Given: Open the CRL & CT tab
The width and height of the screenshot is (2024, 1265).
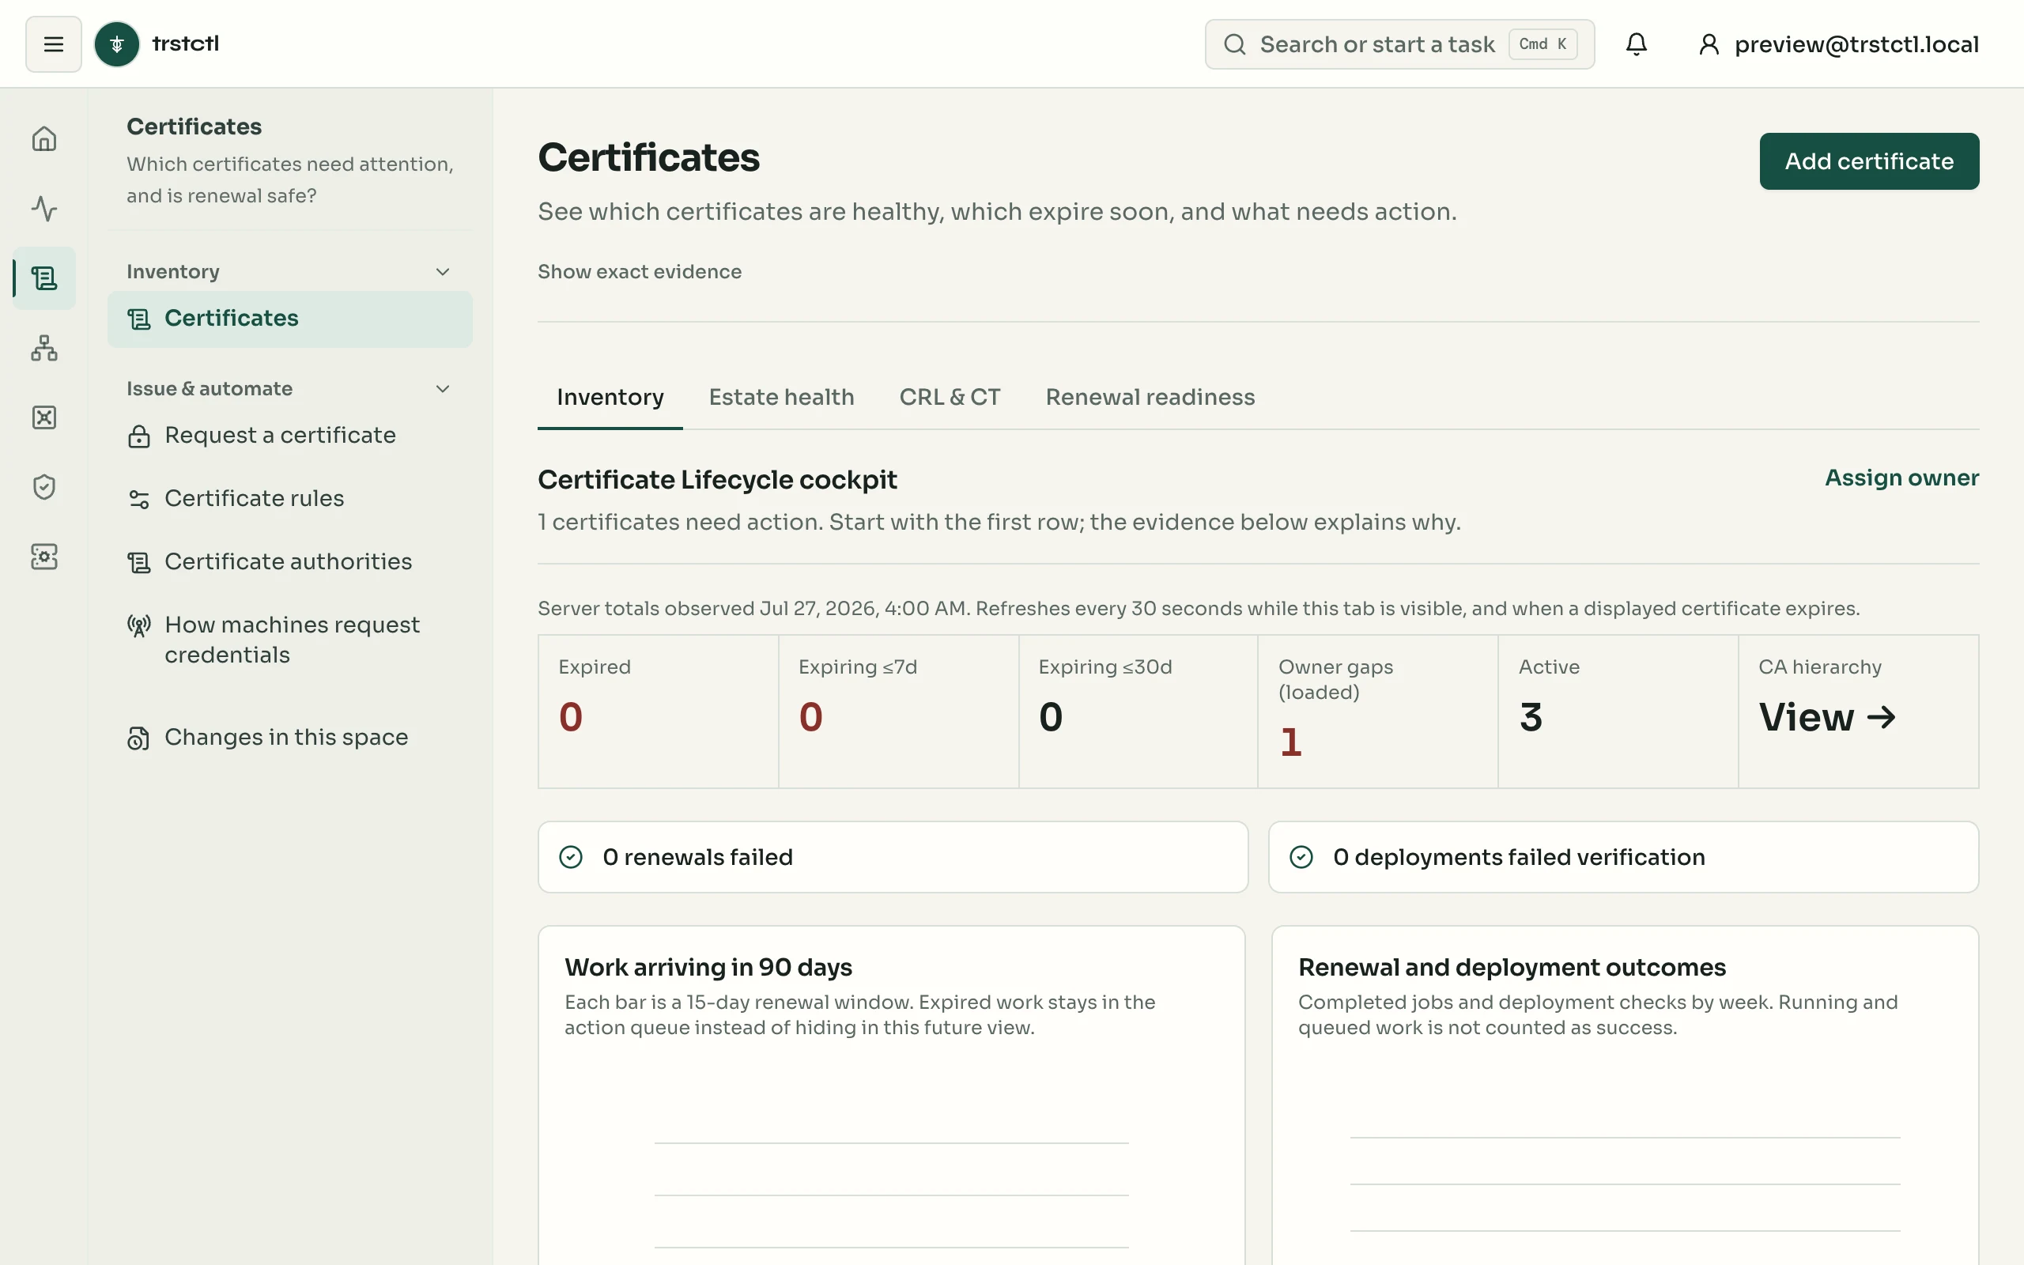Looking at the screenshot, I should click(950, 397).
